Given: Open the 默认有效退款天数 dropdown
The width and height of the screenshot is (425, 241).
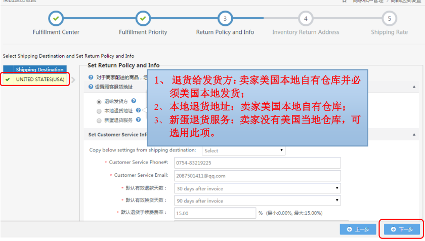Looking at the screenshot, I should click(257, 188).
